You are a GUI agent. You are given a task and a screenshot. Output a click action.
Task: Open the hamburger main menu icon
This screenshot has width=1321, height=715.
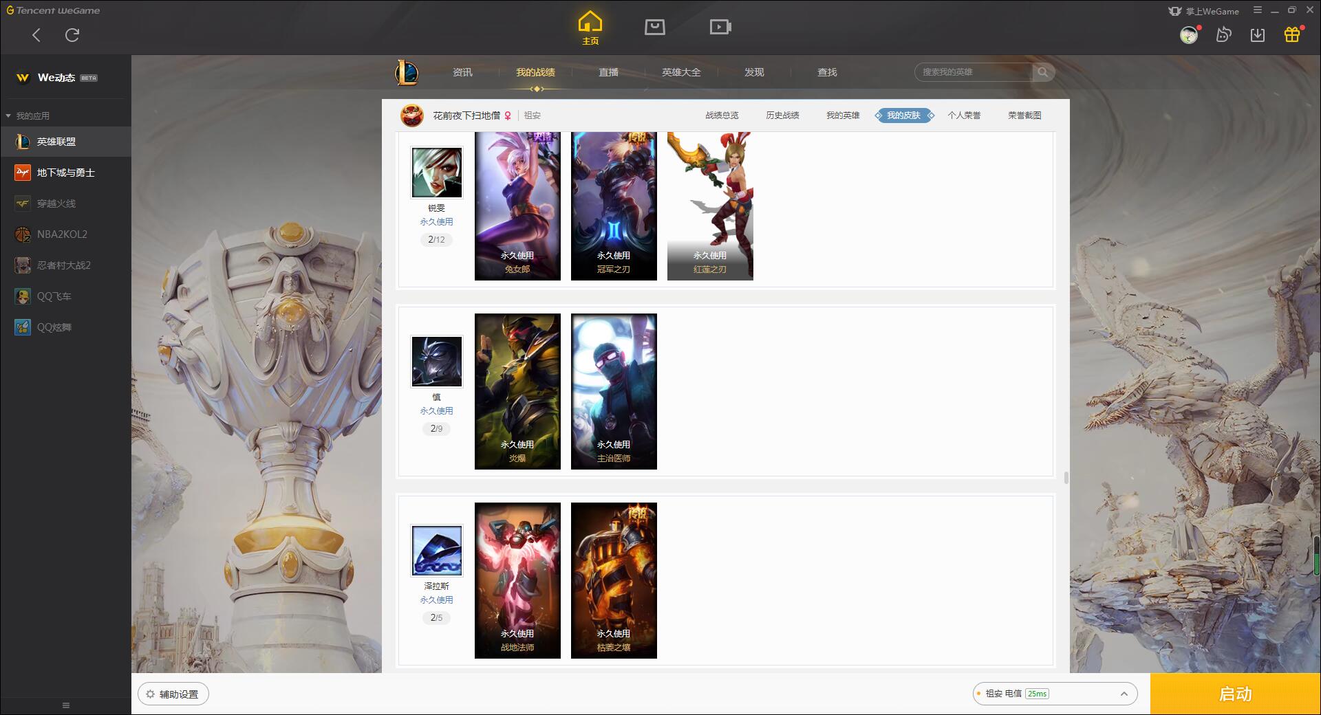click(1258, 10)
